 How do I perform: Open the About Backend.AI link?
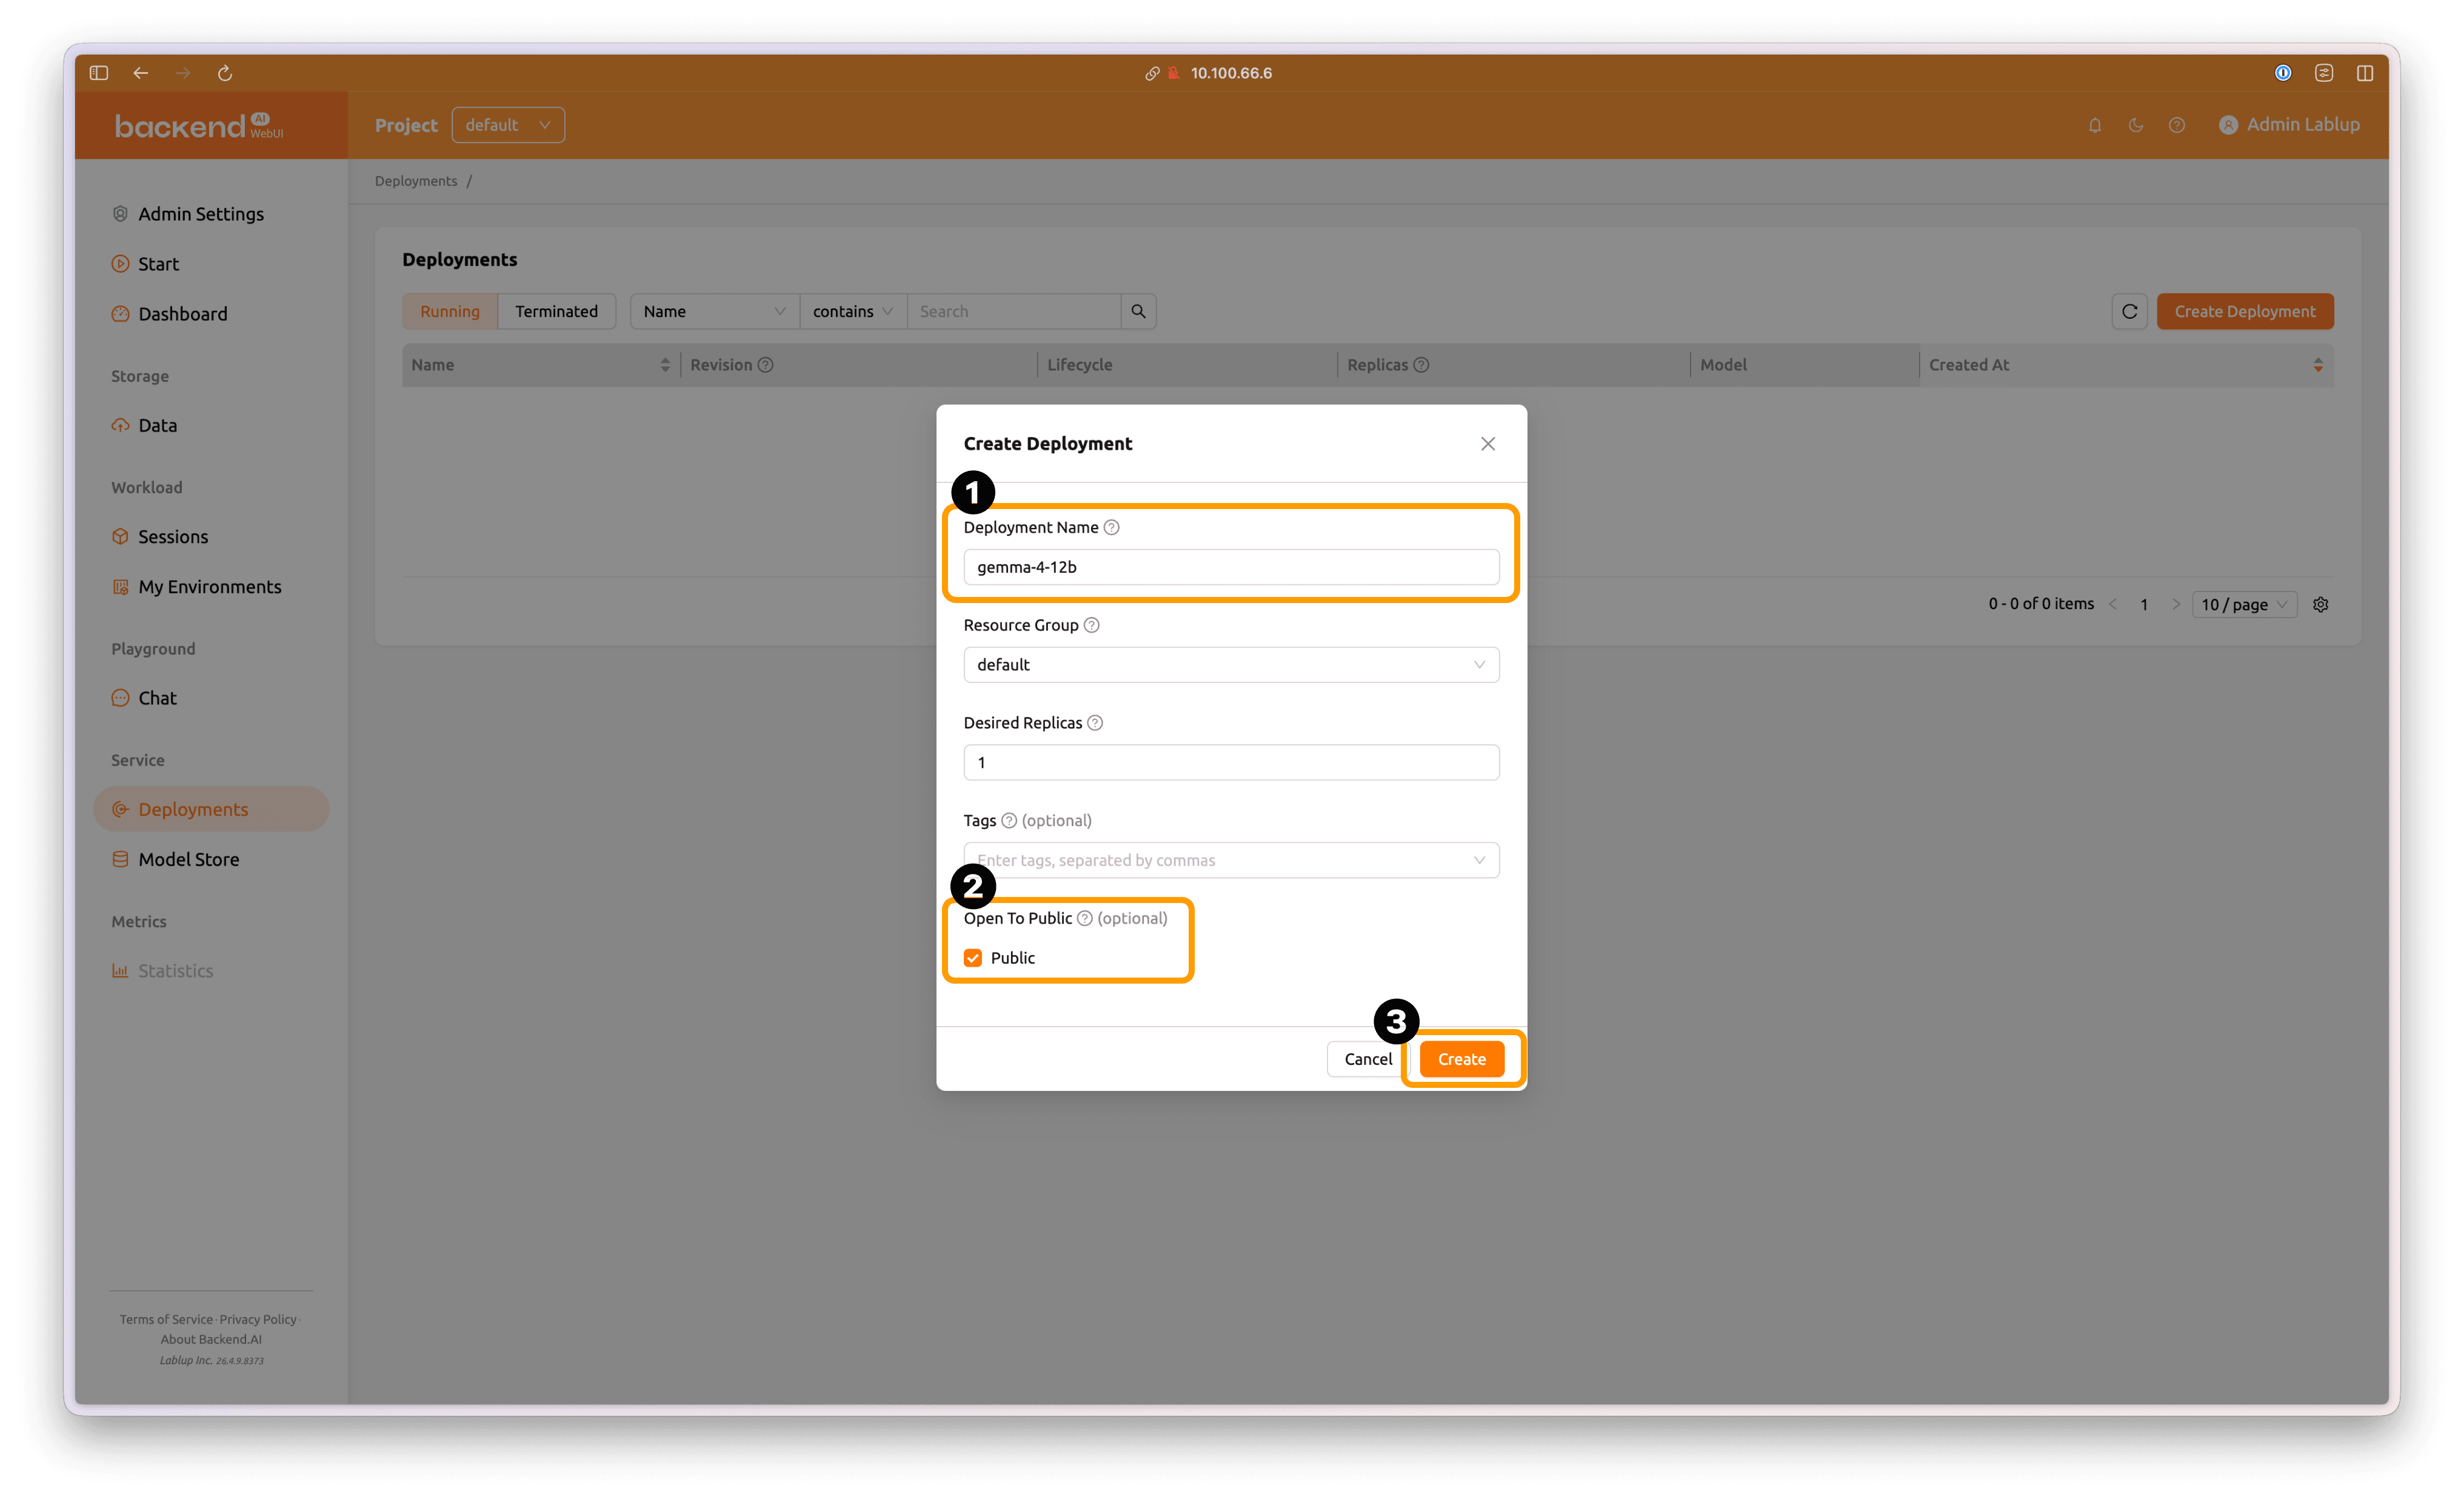211,1339
